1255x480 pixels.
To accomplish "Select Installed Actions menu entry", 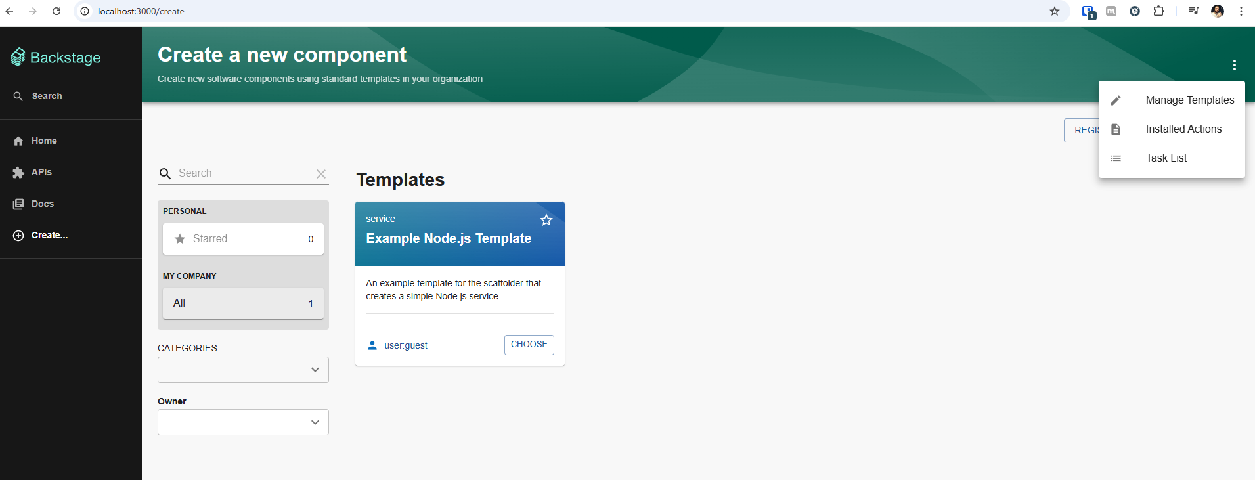I will point(1183,129).
